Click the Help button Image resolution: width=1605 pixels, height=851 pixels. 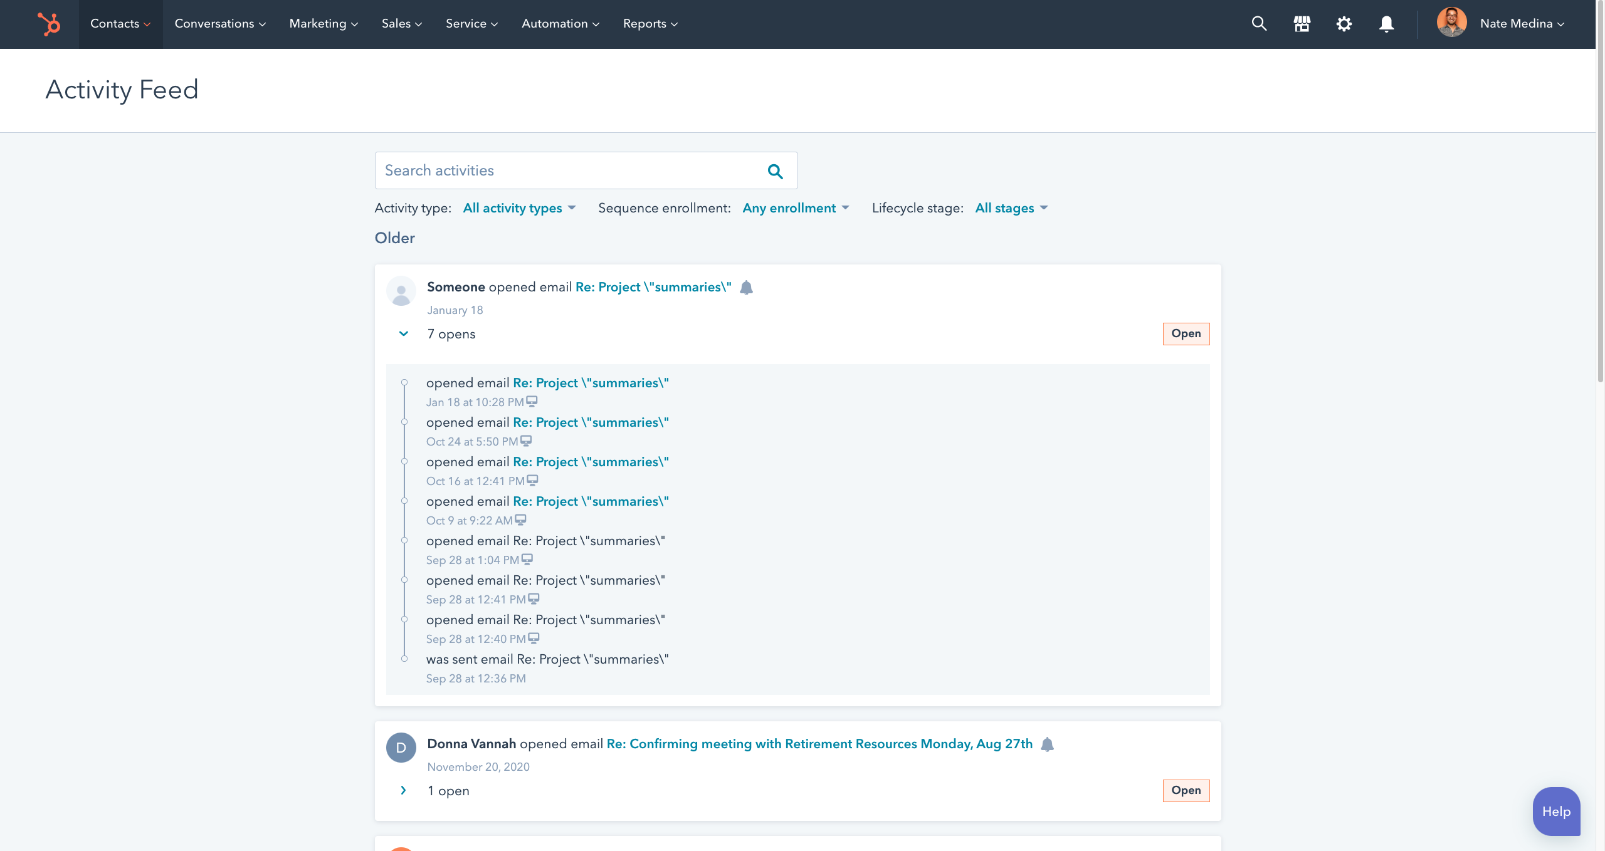[x=1555, y=812]
